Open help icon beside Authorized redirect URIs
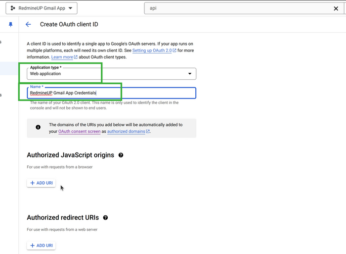Viewport: 346px width, 254px height. tap(105, 217)
